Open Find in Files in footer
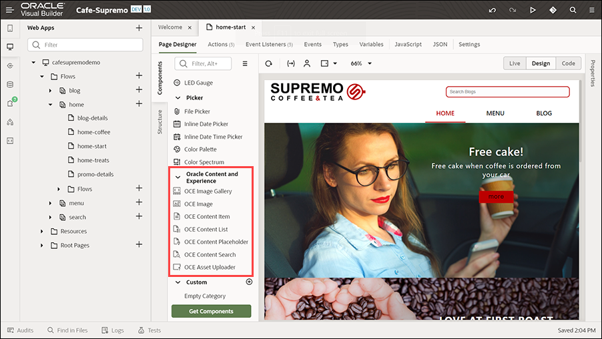 coord(67,330)
